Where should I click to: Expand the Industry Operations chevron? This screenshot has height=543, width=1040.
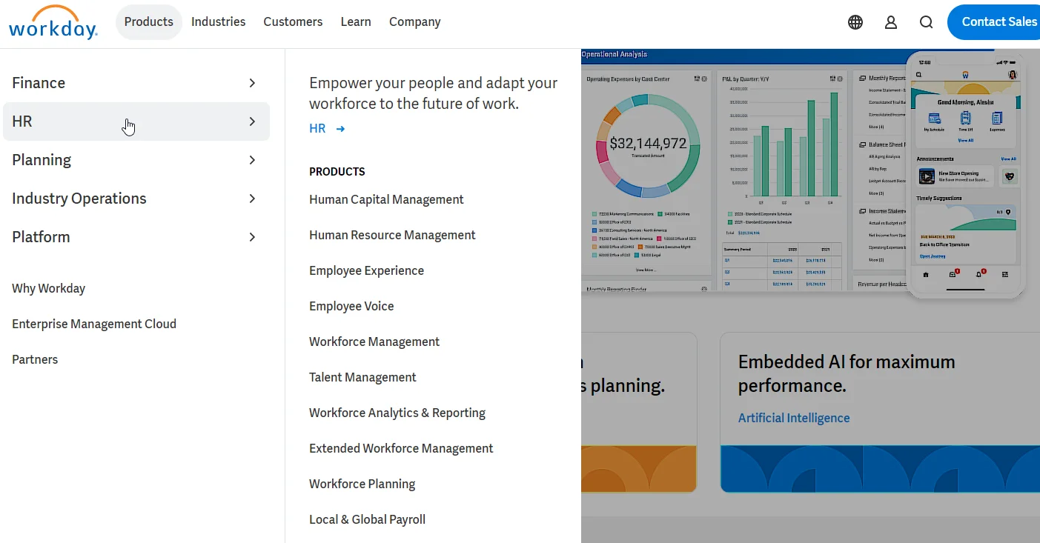point(252,199)
